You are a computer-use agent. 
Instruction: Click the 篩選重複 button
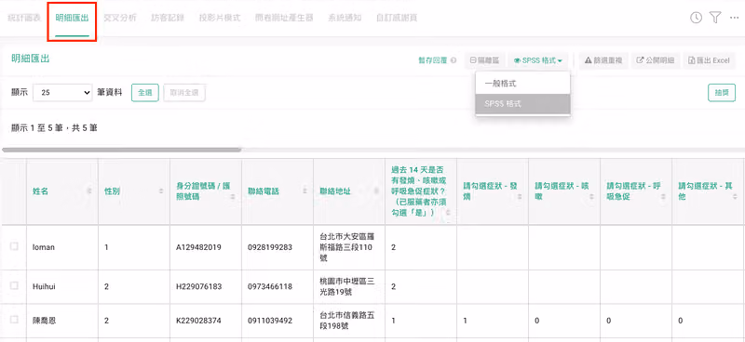point(604,60)
